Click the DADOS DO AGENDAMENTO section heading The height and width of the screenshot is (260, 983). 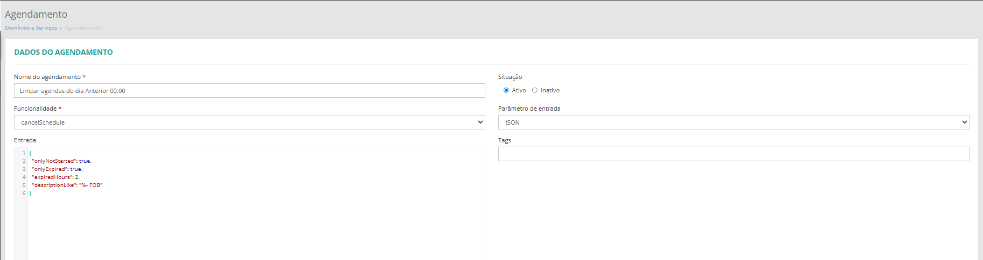[64, 52]
